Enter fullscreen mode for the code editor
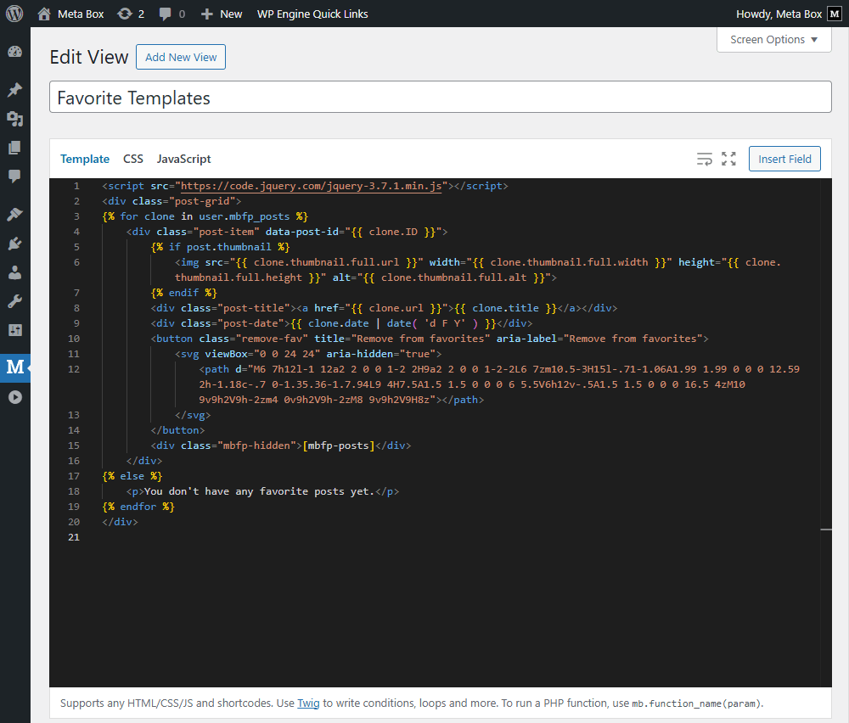The height and width of the screenshot is (723, 849). tap(728, 159)
